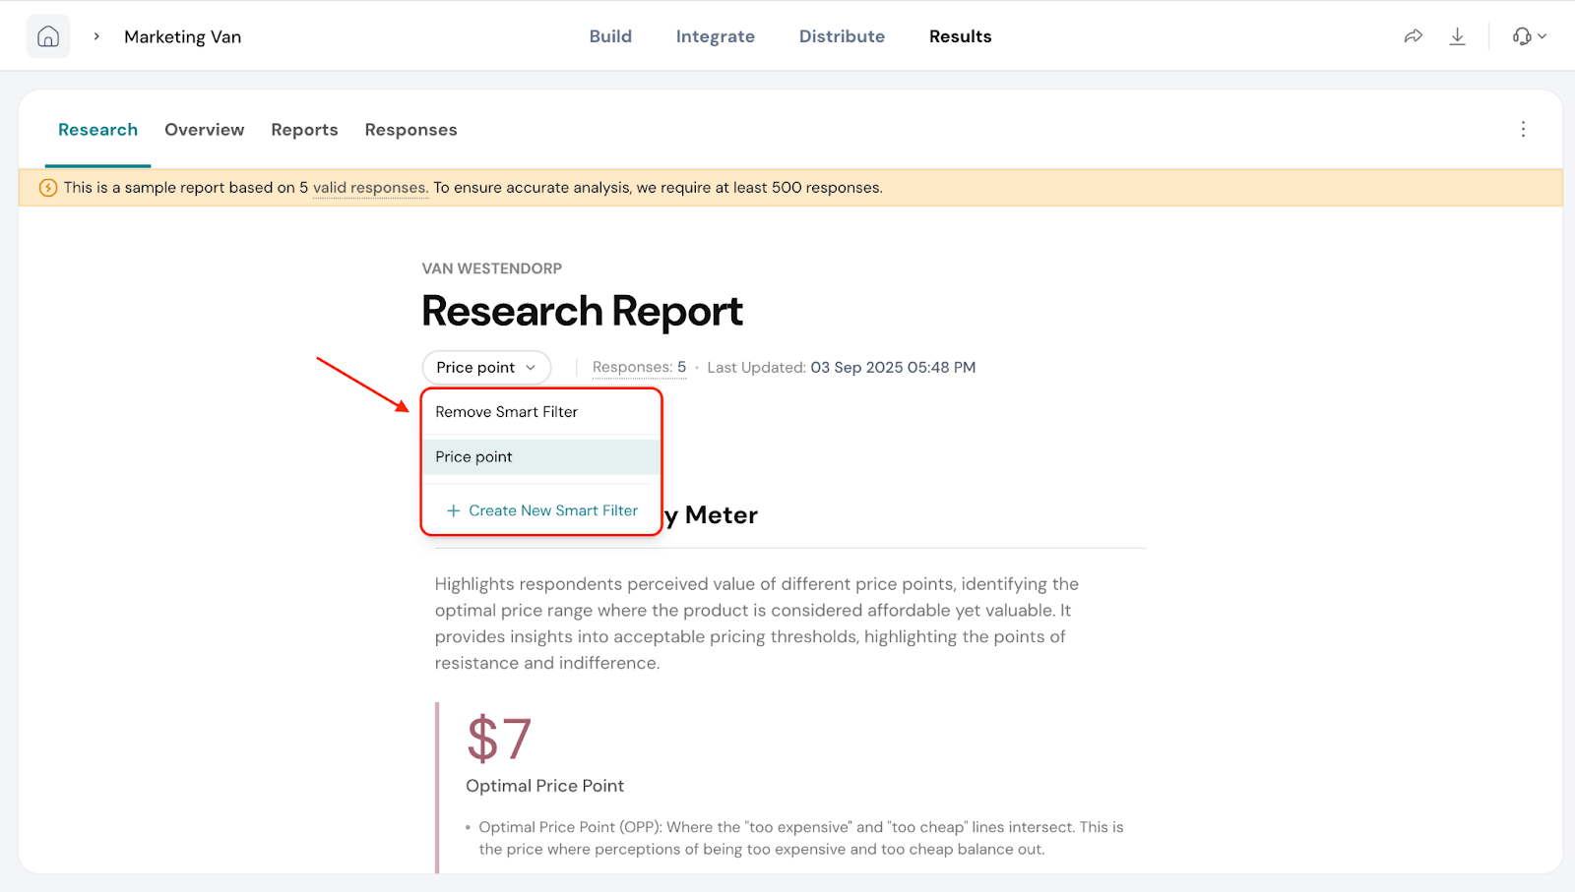Open the Distribute section
This screenshot has height=892, width=1575.
(x=842, y=36)
